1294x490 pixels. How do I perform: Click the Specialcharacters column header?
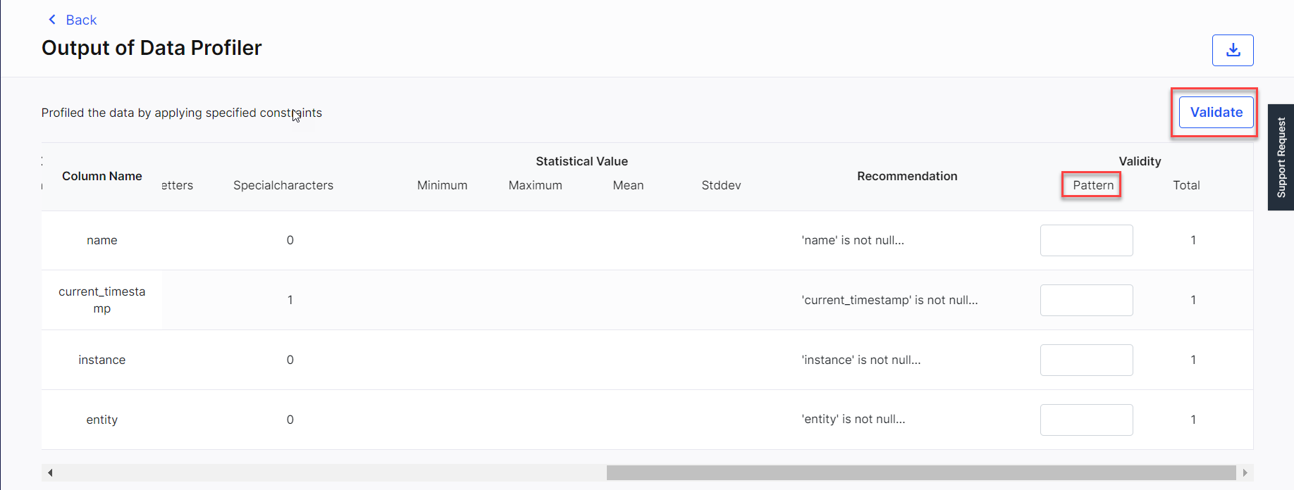tap(283, 185)
